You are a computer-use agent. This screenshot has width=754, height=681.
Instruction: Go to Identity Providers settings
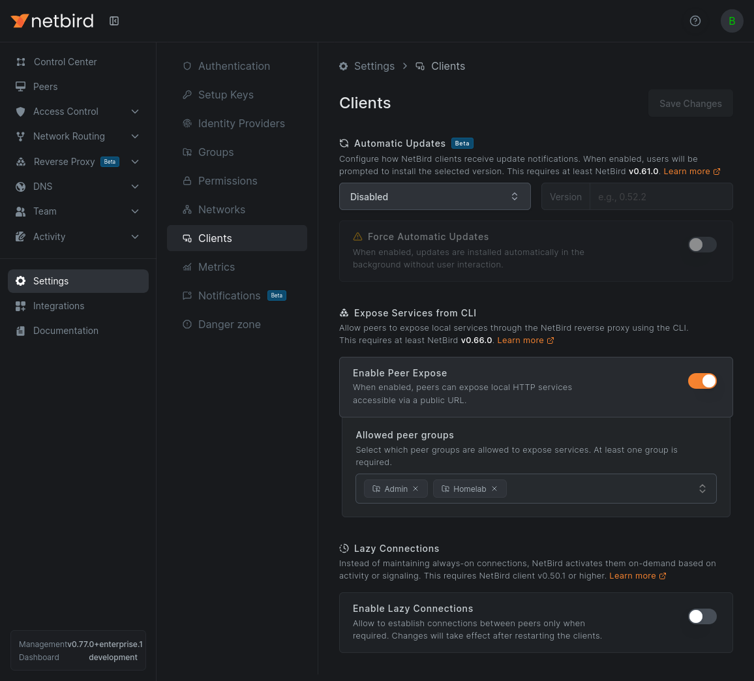point(237,123)
